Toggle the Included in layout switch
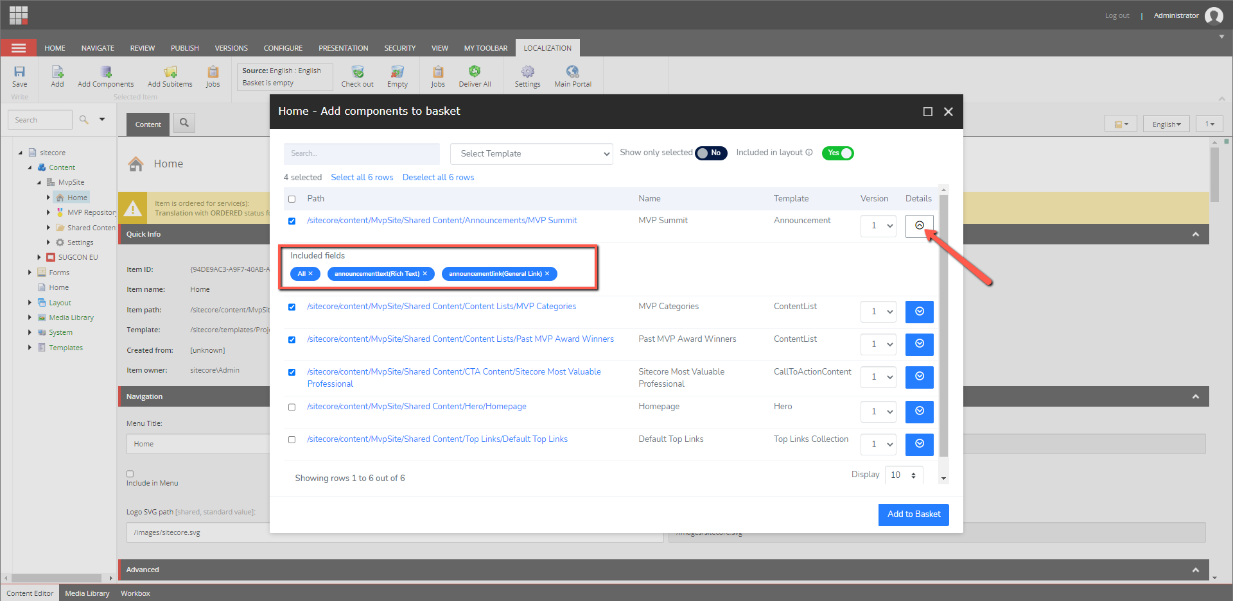Viewport: 1233px width, 601px height. pyautogui.click(x=838, y=153)
